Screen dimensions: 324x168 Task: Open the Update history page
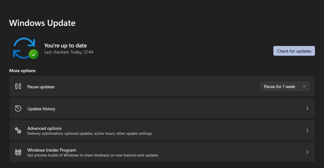41,108
